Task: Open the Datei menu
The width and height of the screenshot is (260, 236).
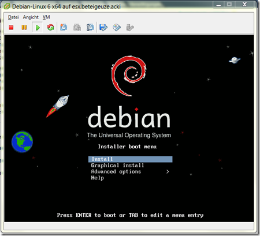Action: coord(13,17)
